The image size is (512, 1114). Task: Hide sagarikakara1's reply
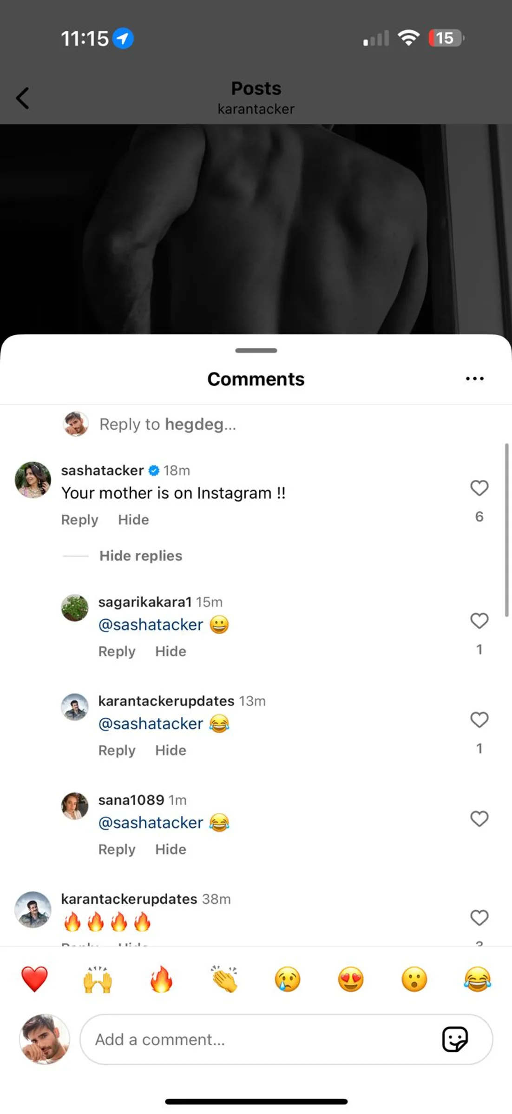[x=171, y=651]
